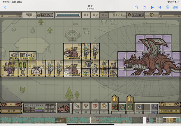Unmute the video sound
The height and width of the screenshot is (126, 181).
click(160, 8)
